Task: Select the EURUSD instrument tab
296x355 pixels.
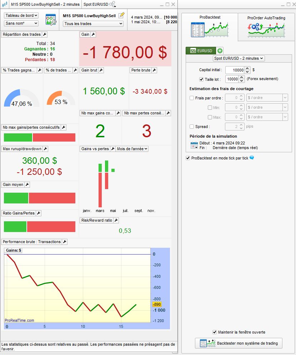Action: click(x=201, y=51)
